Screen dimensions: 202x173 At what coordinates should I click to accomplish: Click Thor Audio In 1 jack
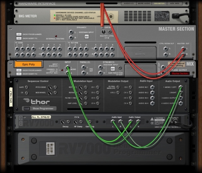152,87
